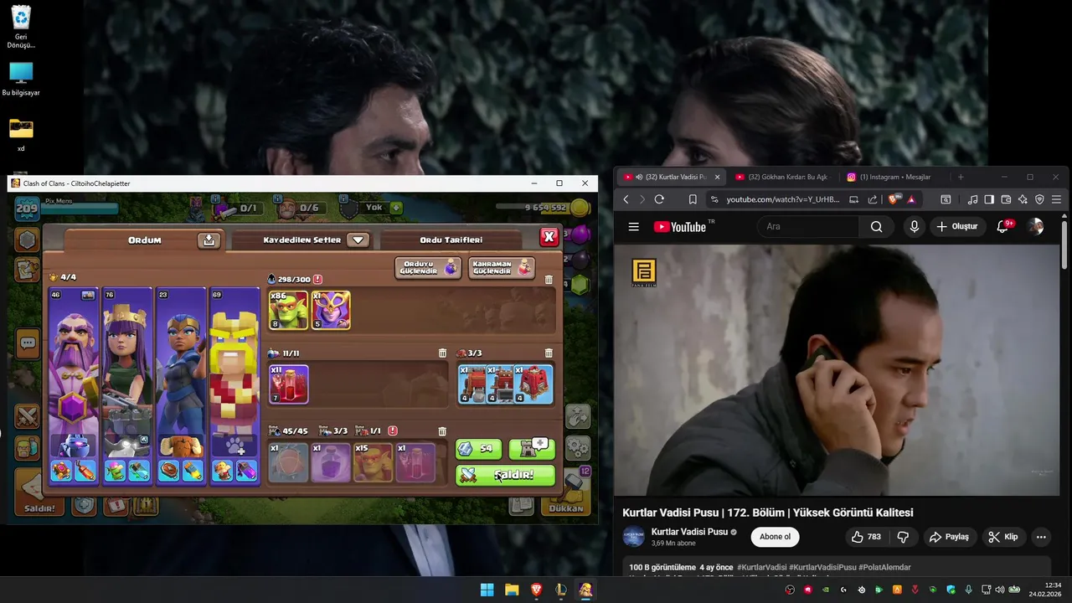Open the Brave wallet icon
This screenshot has height=603, width=1072.
click(x=1006, y=199)
